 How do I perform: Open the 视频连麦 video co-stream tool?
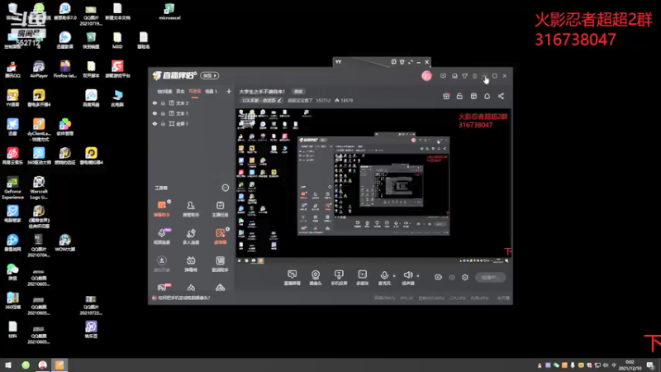161,236
